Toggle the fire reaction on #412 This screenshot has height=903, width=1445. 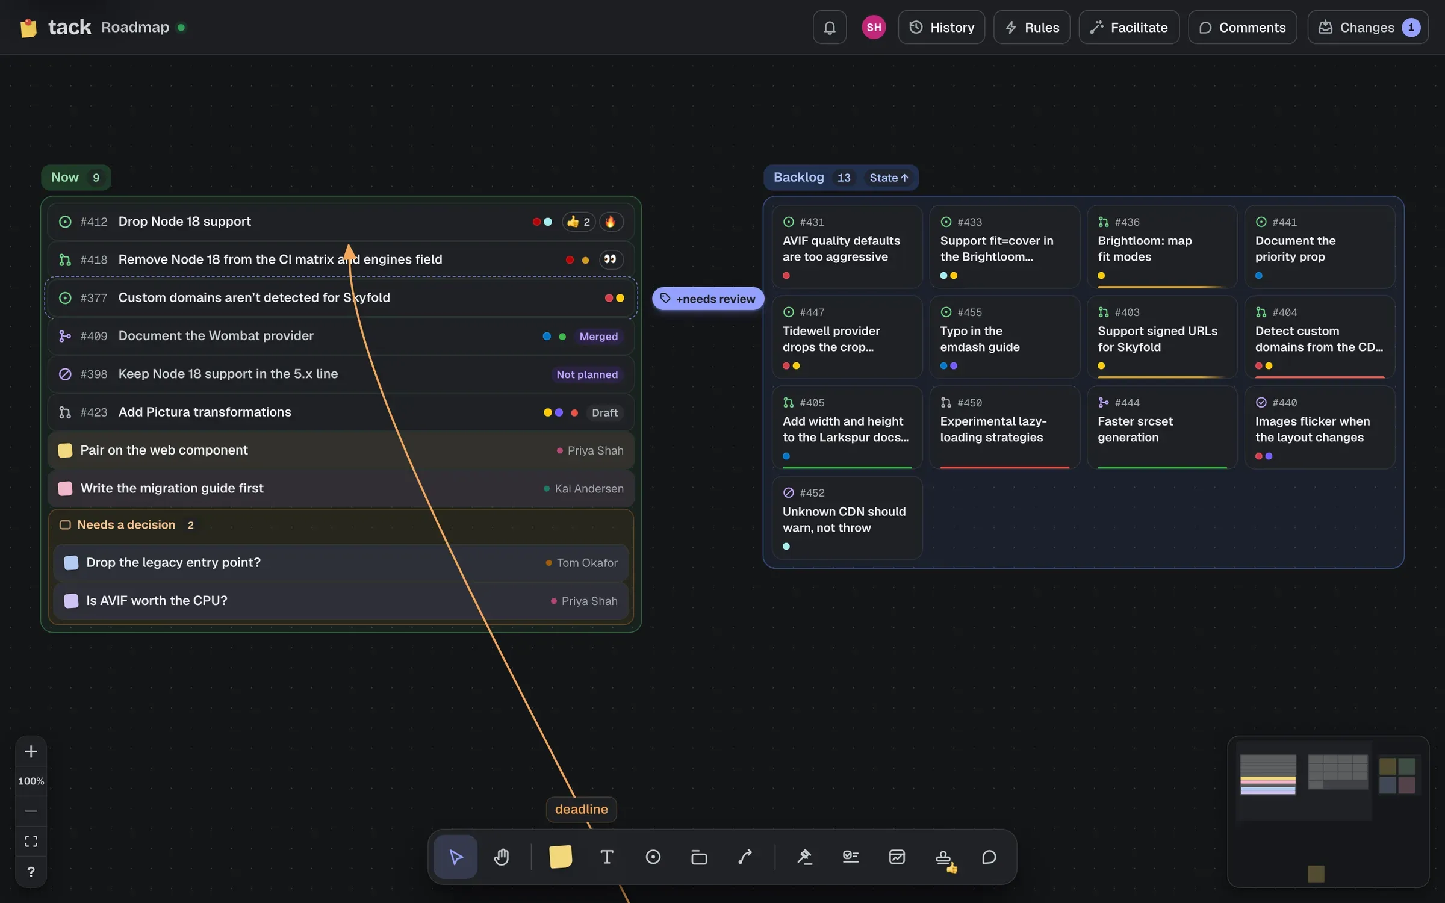pyautogui.click(x=611, y=222)
